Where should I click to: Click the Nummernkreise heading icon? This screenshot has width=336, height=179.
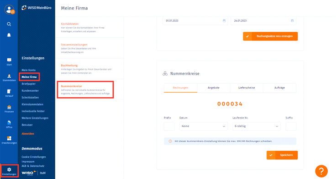(165, 74)
